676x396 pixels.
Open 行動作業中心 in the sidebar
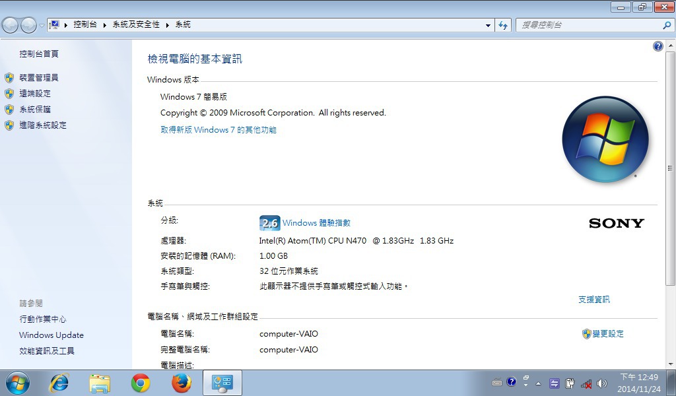point(43,319)
